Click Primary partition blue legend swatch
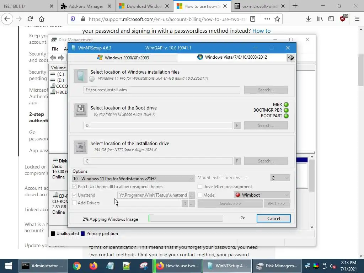The height and width of the screenshot is (273, 364). click(x=82, y=234)
